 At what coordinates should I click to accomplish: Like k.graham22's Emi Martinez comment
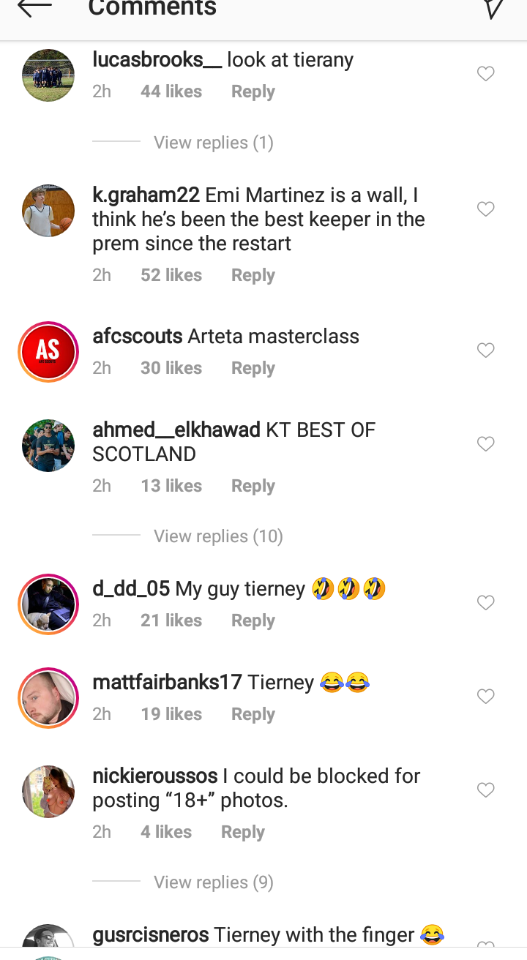tap(486, 209)
